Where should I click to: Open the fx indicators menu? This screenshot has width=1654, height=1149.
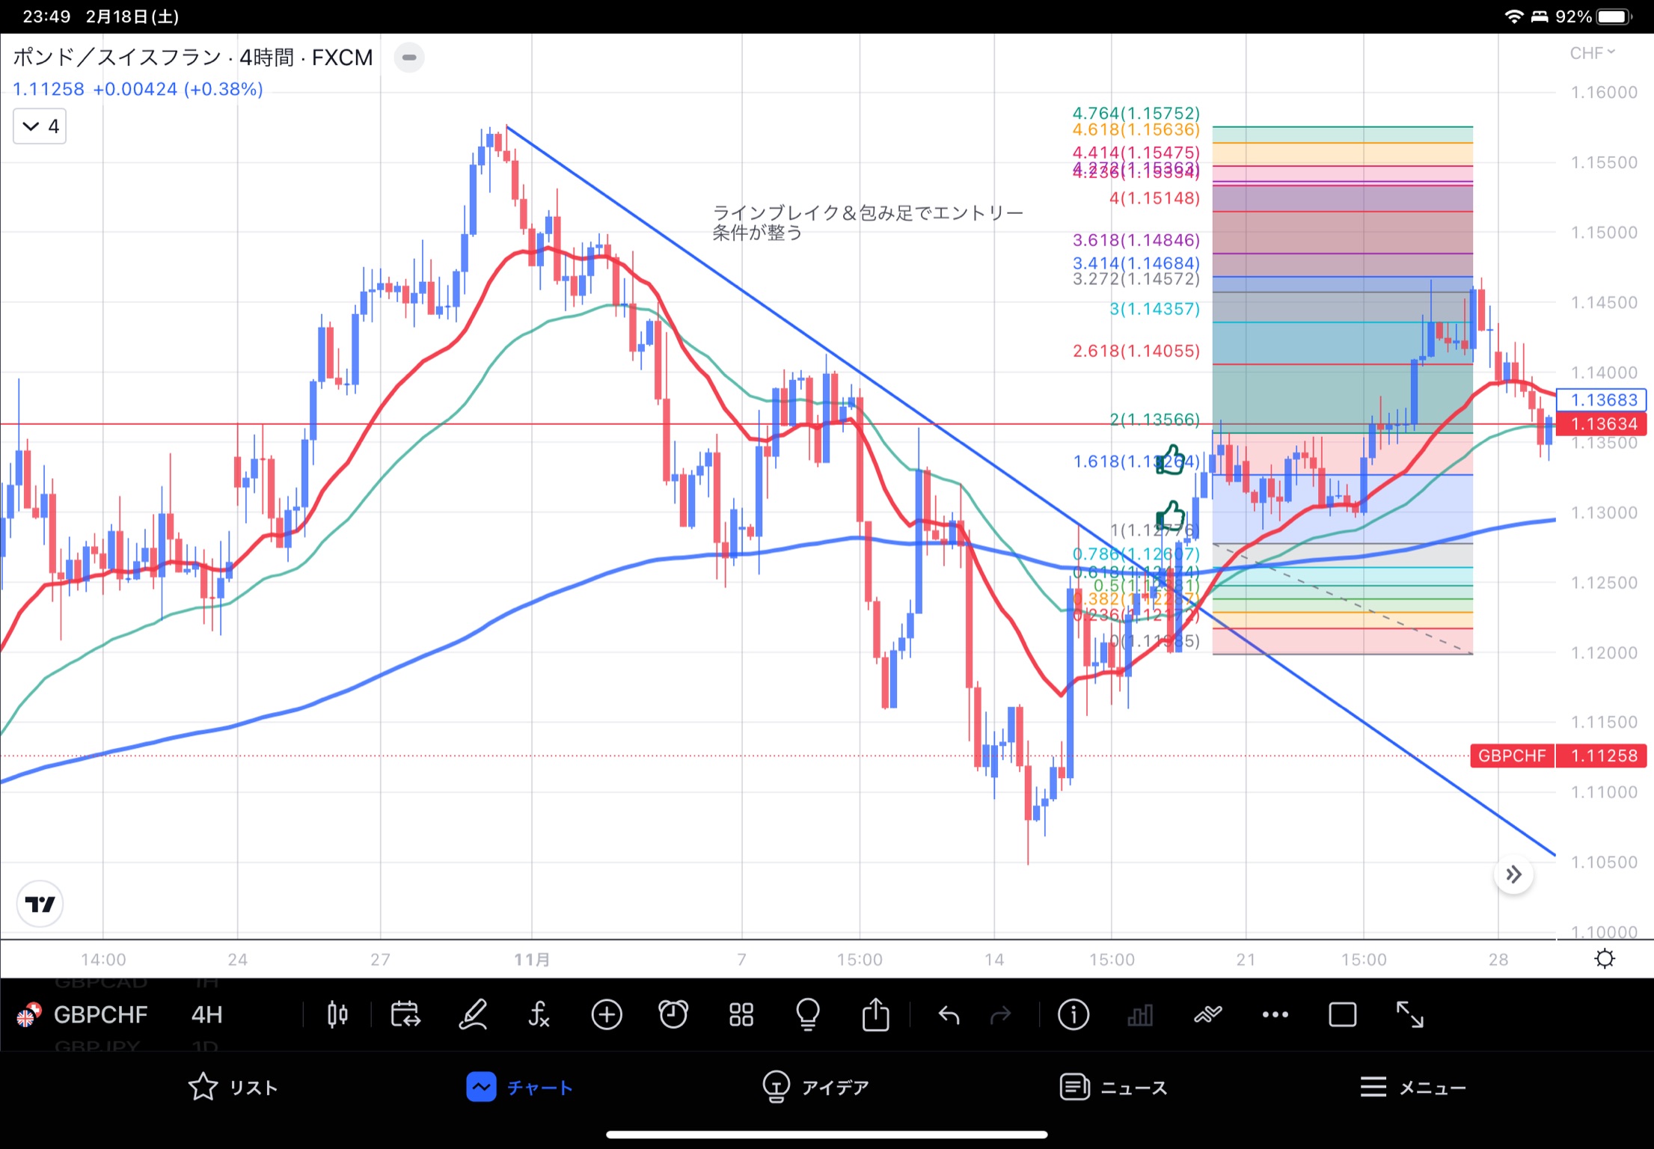tap(539, 1015)
